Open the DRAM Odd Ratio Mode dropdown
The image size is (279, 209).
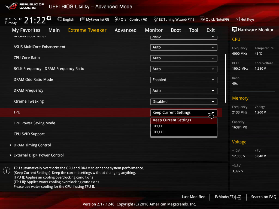pyautogui.click(x=184, y=80)
